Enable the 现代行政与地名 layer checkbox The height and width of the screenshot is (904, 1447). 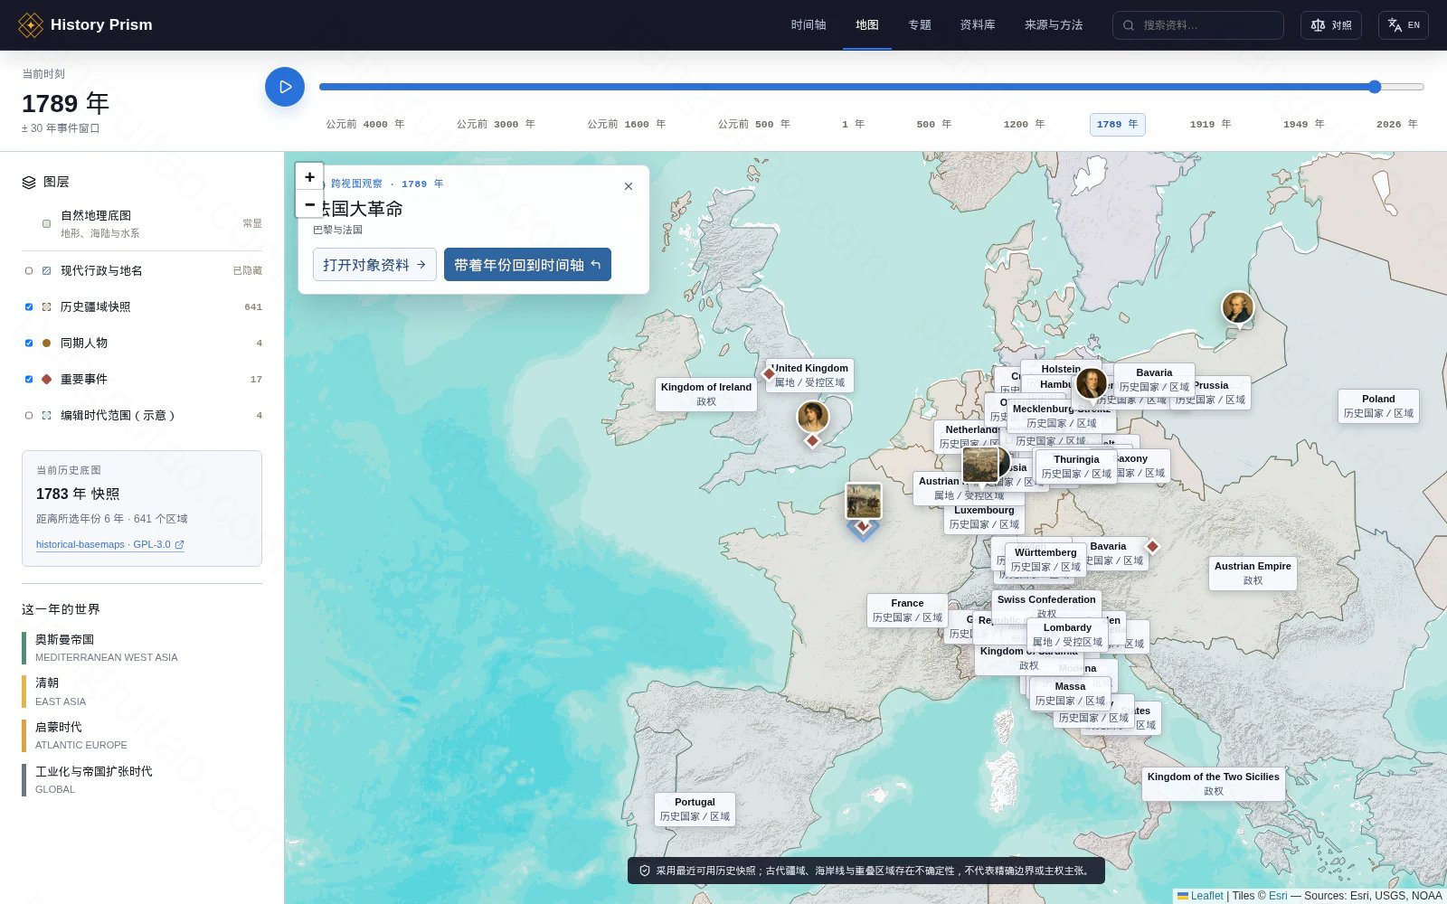click(x=29, y=271)
